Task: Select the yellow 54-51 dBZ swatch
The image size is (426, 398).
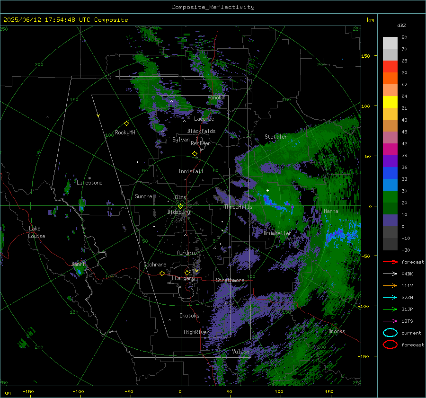Action: [390, 102]
